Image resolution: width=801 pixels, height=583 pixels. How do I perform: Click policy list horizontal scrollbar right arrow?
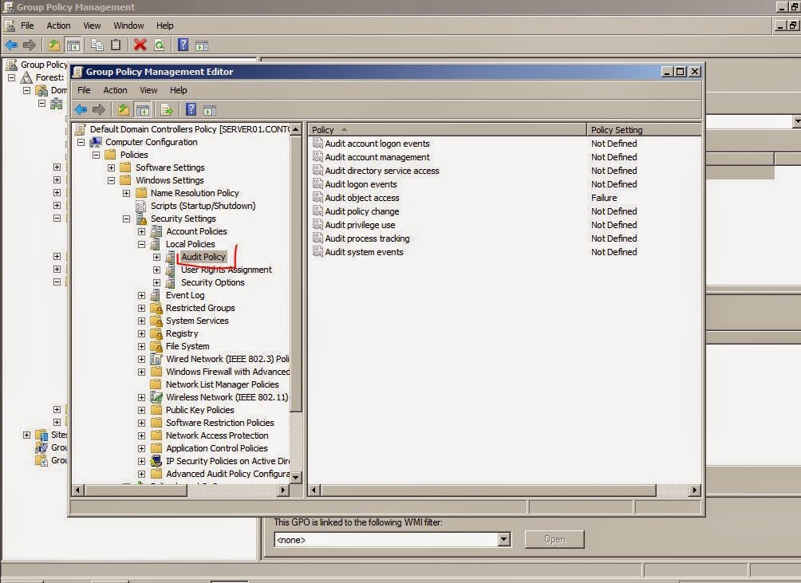pos(694,490)
